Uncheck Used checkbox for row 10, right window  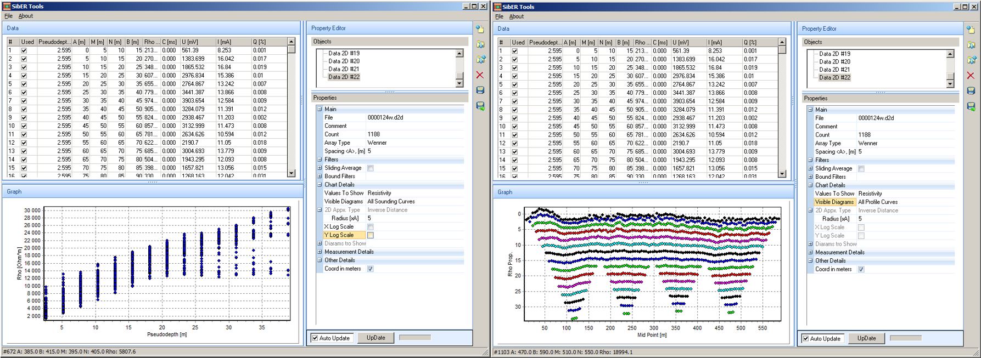point(515,126)
